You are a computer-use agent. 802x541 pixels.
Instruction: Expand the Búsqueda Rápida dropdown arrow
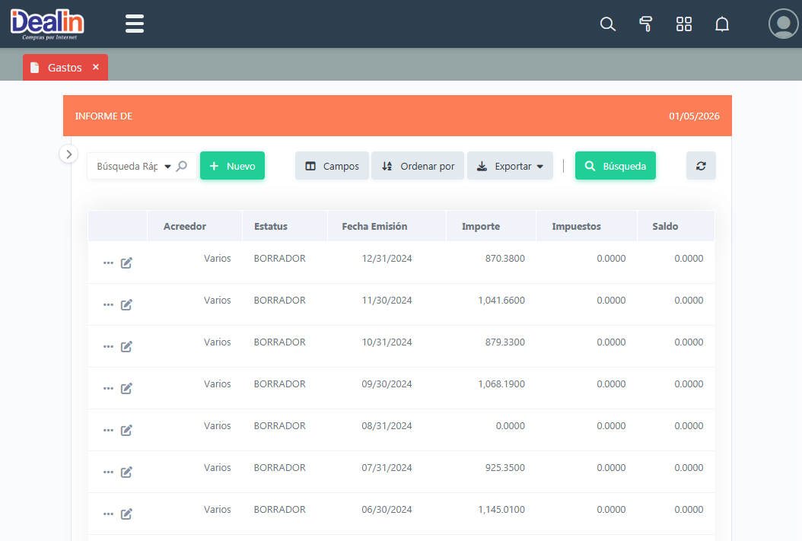click(x=167, y=167)
